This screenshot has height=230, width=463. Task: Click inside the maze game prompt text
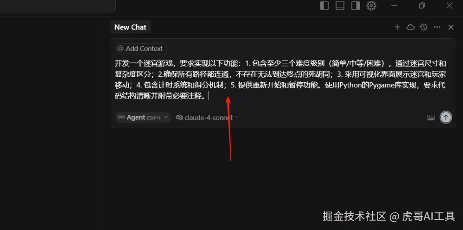point(280,80)
